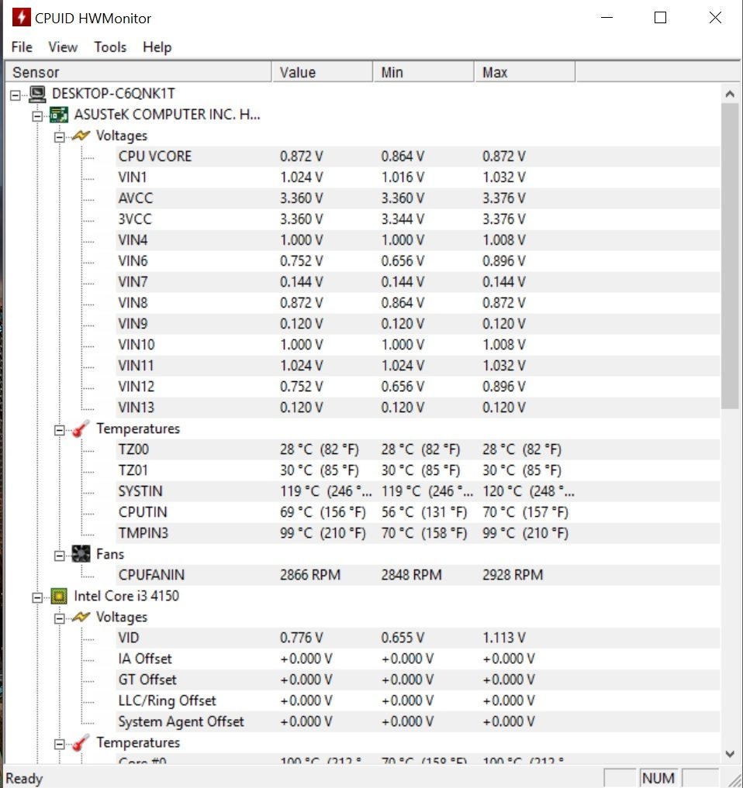Select the LLC/Ring Offset row
Viewport: 743px width, 788px height.
(417, 700)
